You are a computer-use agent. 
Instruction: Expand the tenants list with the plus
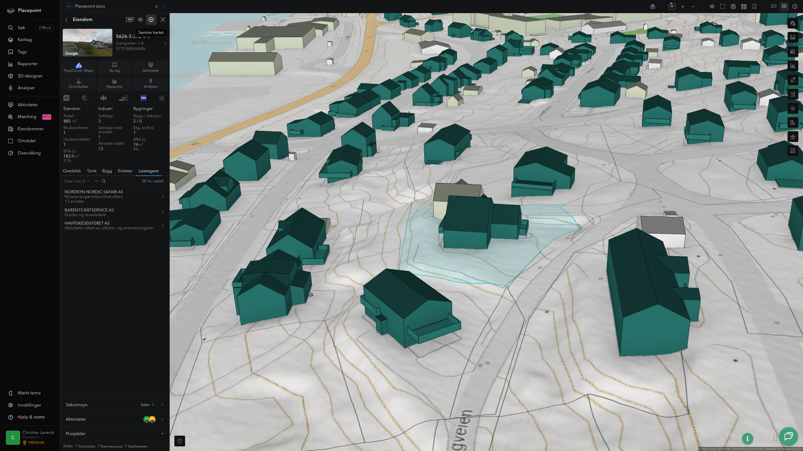coord(96,181)
